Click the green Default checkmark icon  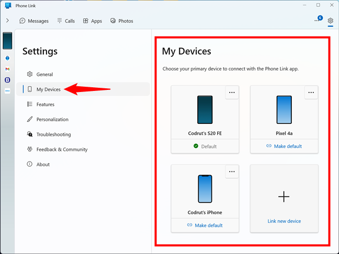pyautogui.click(x=196, y=146)
